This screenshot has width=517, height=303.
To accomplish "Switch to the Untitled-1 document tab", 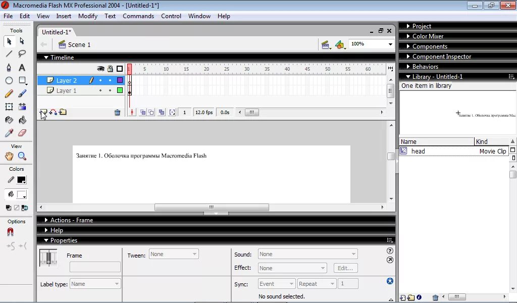I will click(57, 32).
